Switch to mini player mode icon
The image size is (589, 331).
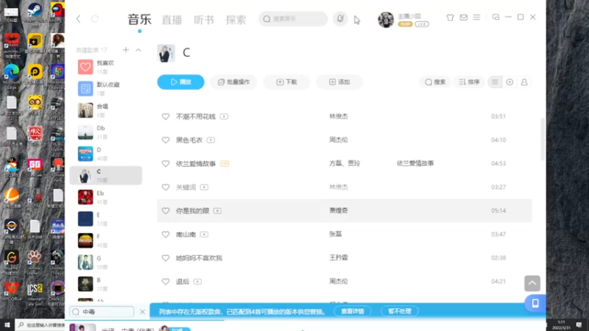pyautogui.click(x=495, y=17)
